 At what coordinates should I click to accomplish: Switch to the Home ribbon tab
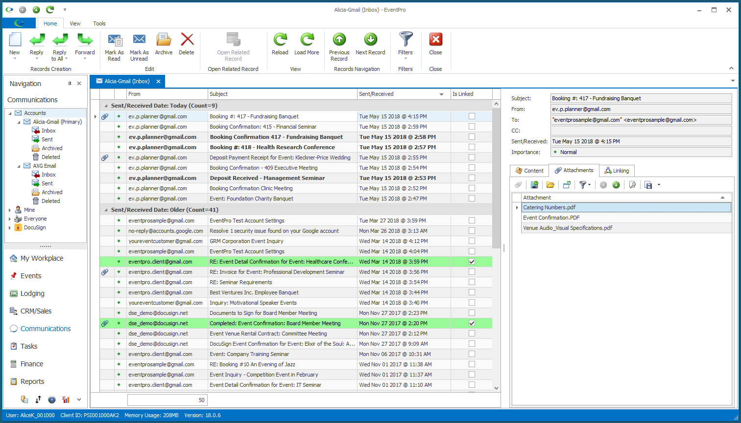coord(50,23)
